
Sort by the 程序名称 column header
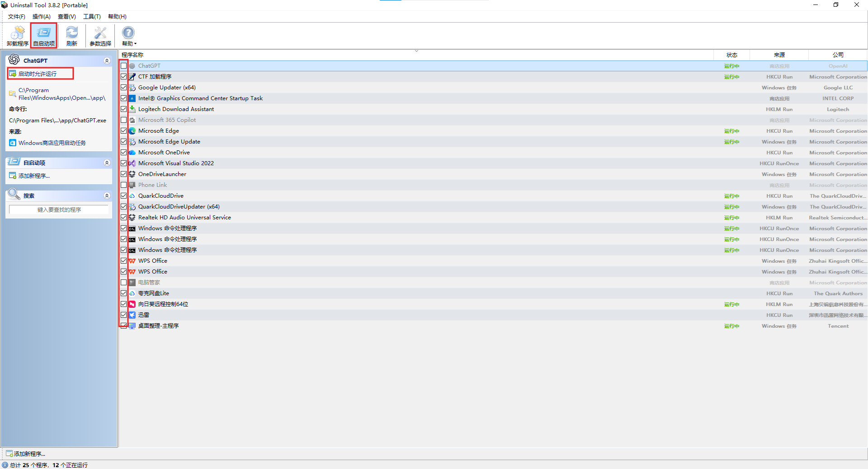pos(416,55)
